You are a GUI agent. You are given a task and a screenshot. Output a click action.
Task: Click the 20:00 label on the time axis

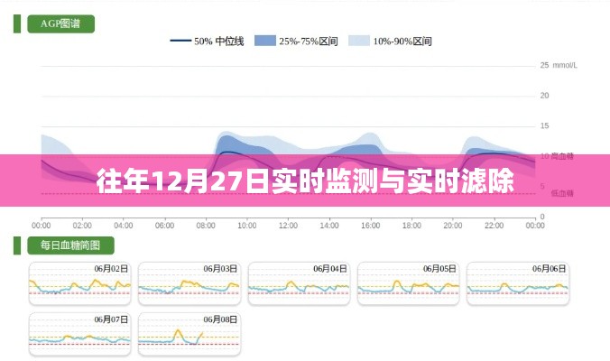pos(455,224)
